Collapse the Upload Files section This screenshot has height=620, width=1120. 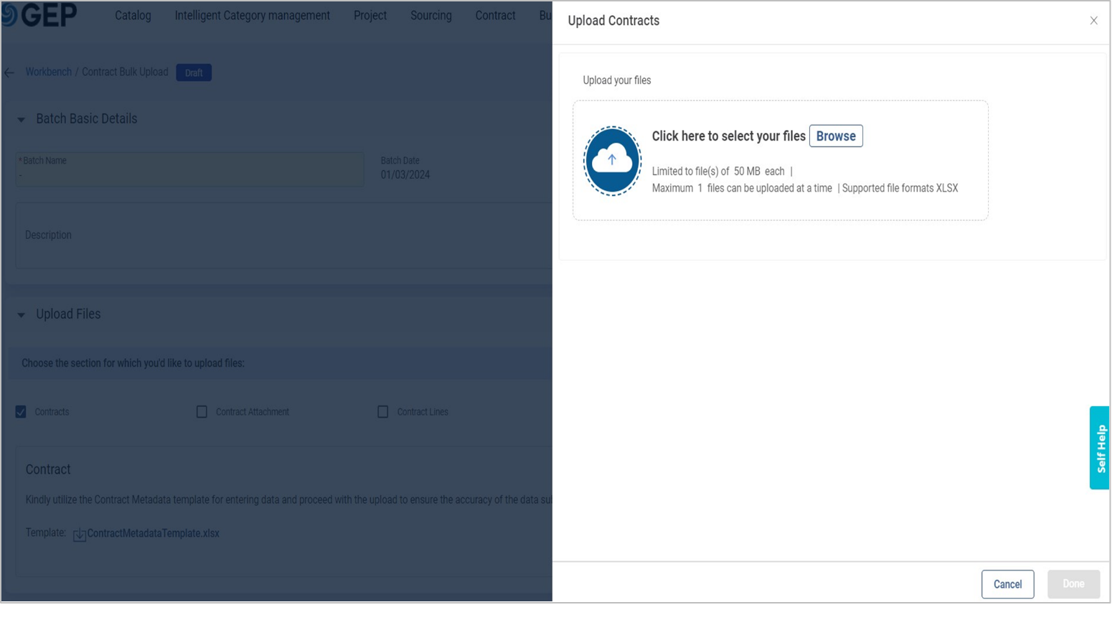coord(21,315)
